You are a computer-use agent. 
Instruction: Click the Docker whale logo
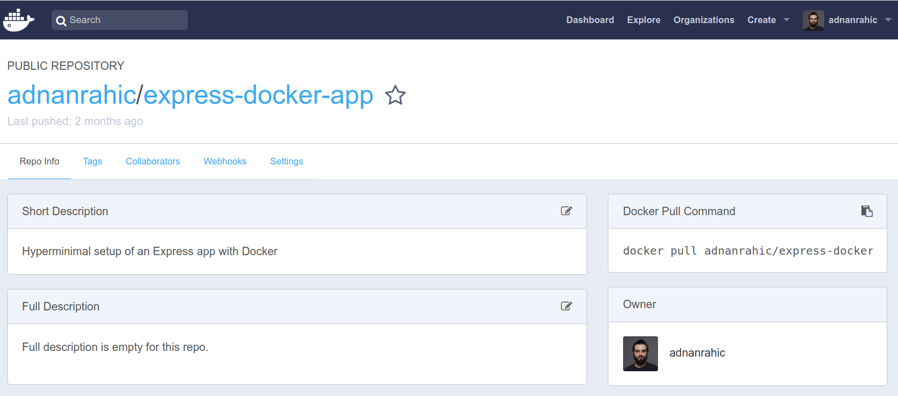[x=19, y=20]
